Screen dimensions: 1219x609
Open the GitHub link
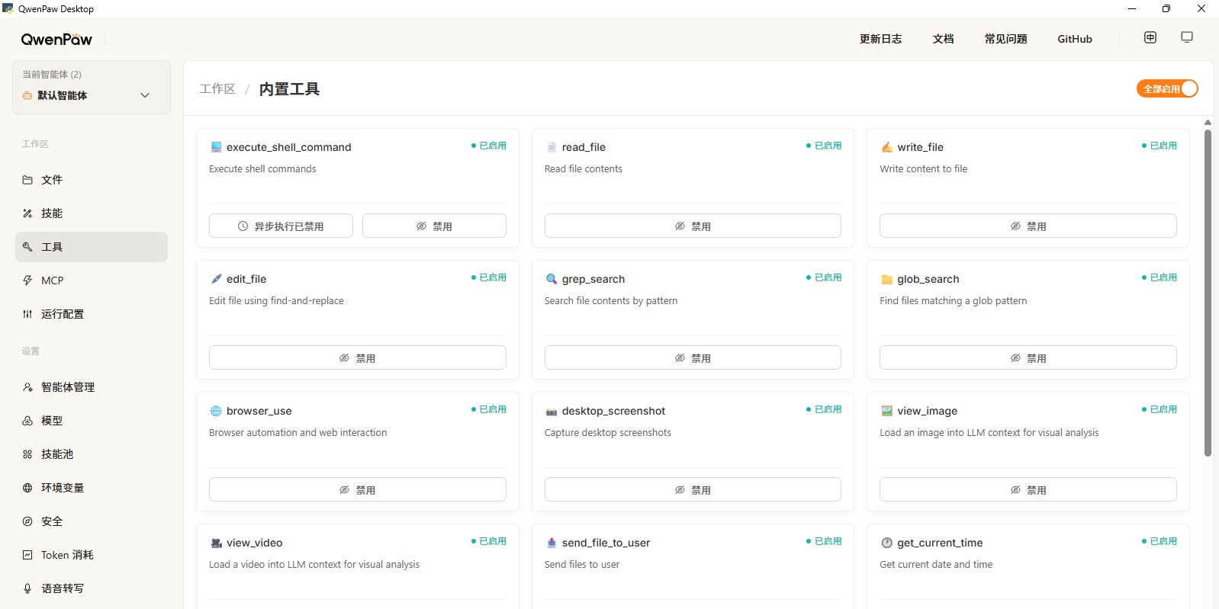tap(1074, 39)
